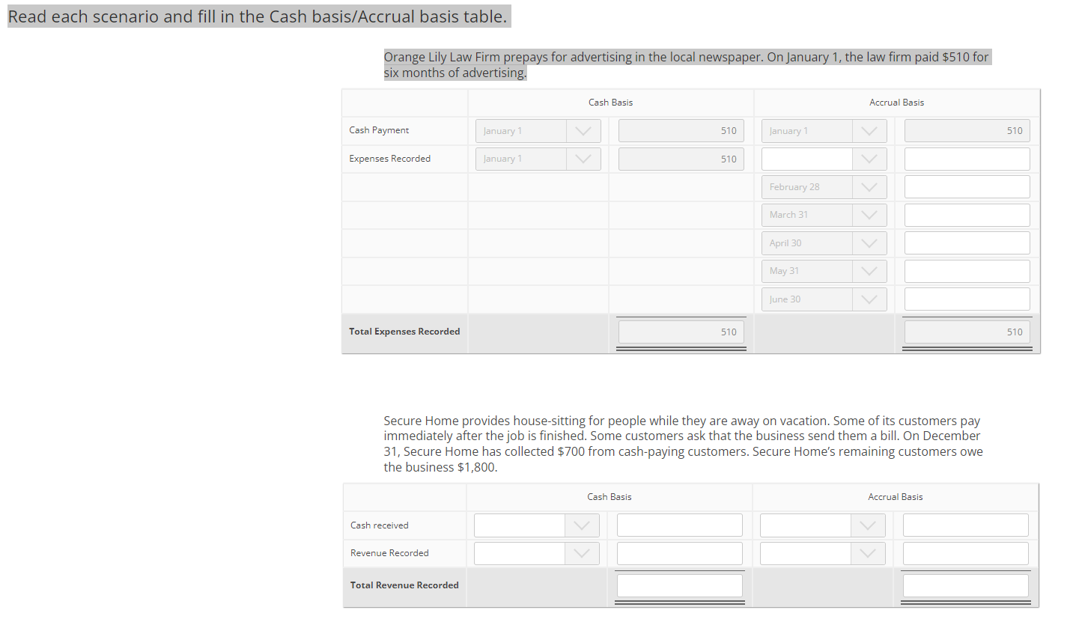The width and height of the screenshot is (1070, 625).
Task: Select the Revenue Recorded amount field under Accrual Basis
Action: 965,552
